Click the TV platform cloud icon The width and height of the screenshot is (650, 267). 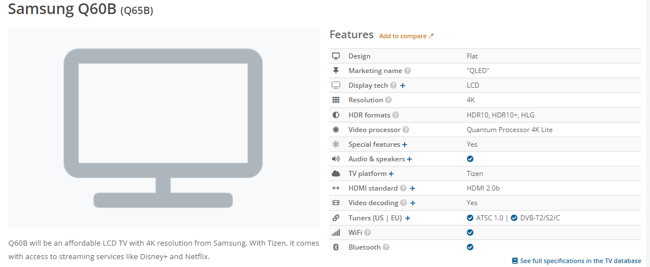coord(336,174)
